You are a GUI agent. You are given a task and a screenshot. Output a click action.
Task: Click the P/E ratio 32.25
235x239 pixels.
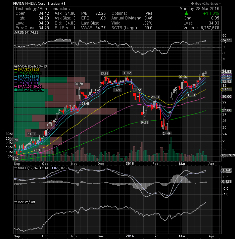pos(101,13)
